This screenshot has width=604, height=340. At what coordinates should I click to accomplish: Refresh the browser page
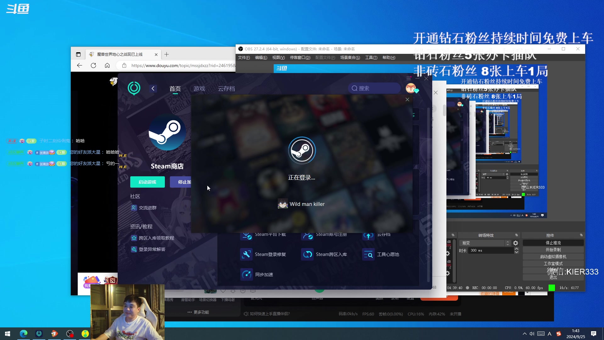click(x=93, y=65)
